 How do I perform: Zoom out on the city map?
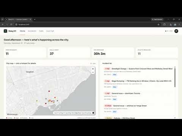tap(93, 72)
